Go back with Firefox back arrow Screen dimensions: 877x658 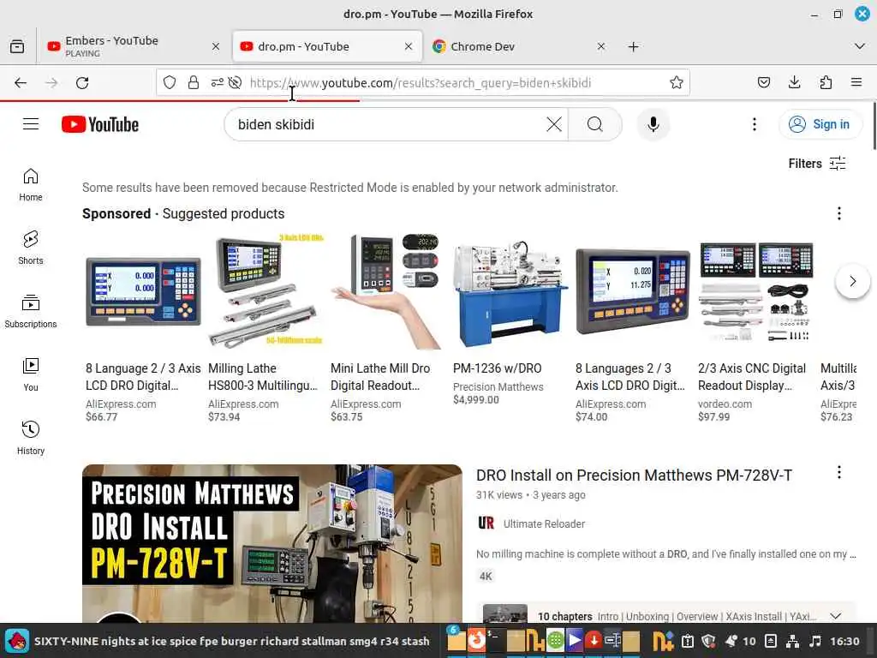[x=21, y=83]
